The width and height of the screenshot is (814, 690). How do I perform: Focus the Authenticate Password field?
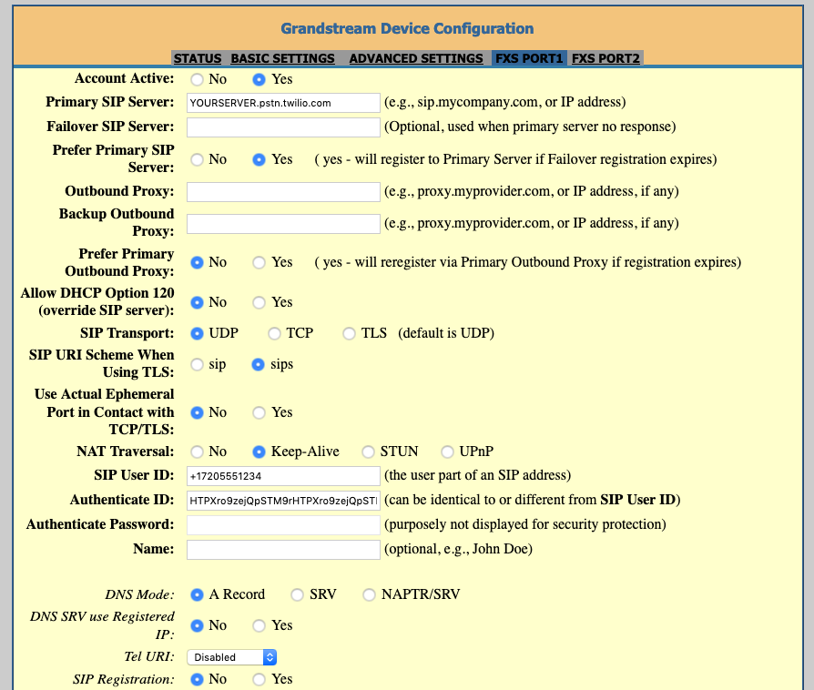283,525
